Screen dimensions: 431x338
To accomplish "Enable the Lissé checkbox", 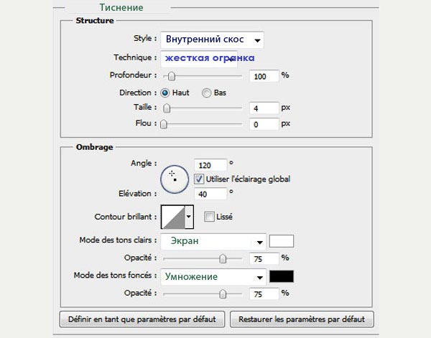I will [209, 217].
